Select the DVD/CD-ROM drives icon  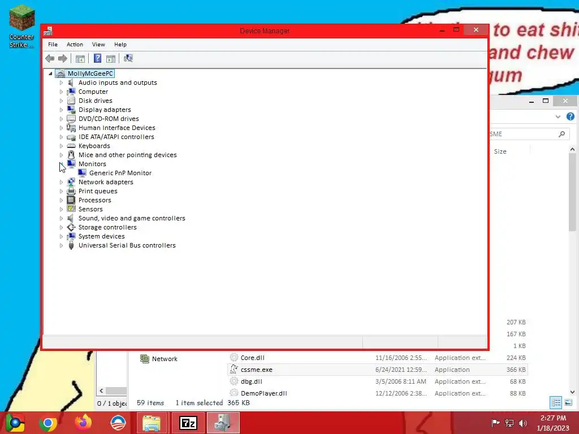[71, 119]
